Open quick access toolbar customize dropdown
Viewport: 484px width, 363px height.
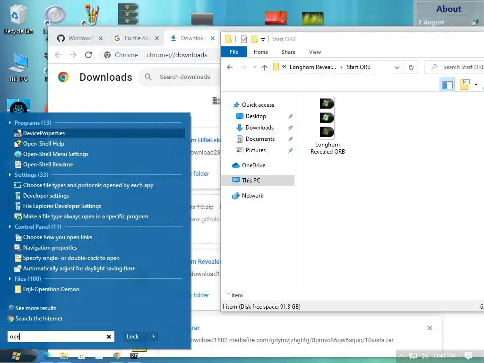(263, 39)
